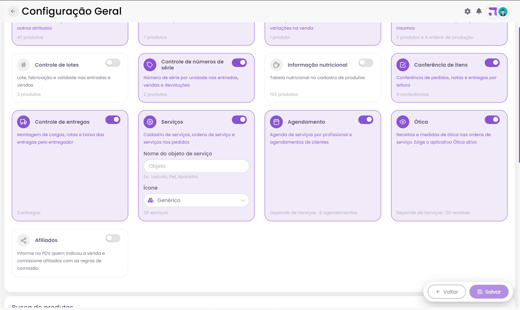Enable the Controle de lotes toggle

tap(113, 63)
